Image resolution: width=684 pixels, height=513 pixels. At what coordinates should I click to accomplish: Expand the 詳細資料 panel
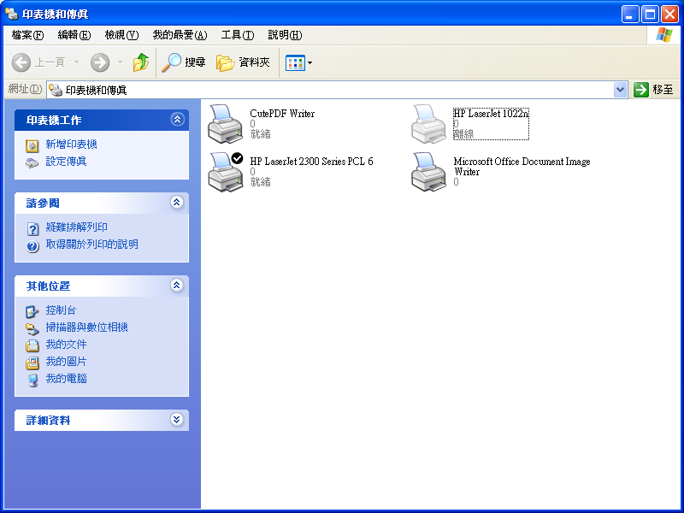[177, 420]
